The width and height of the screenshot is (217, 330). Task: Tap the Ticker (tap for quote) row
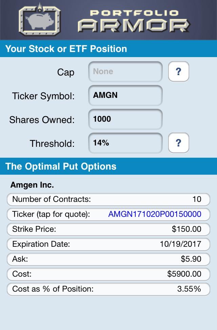click(x=108, y=214)
